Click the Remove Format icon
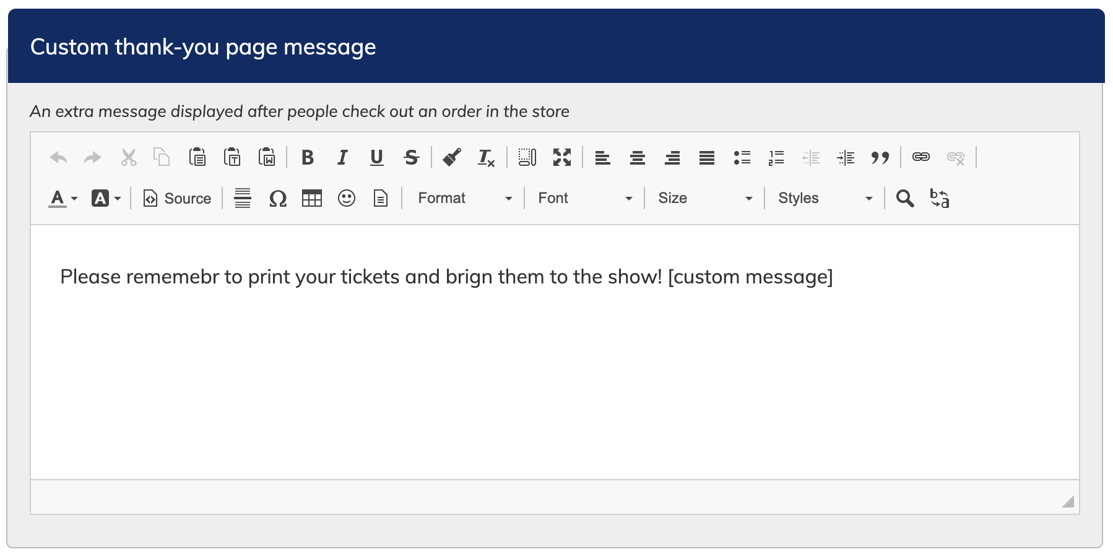This screenshot has width=1113, height=557. [486, 158]
